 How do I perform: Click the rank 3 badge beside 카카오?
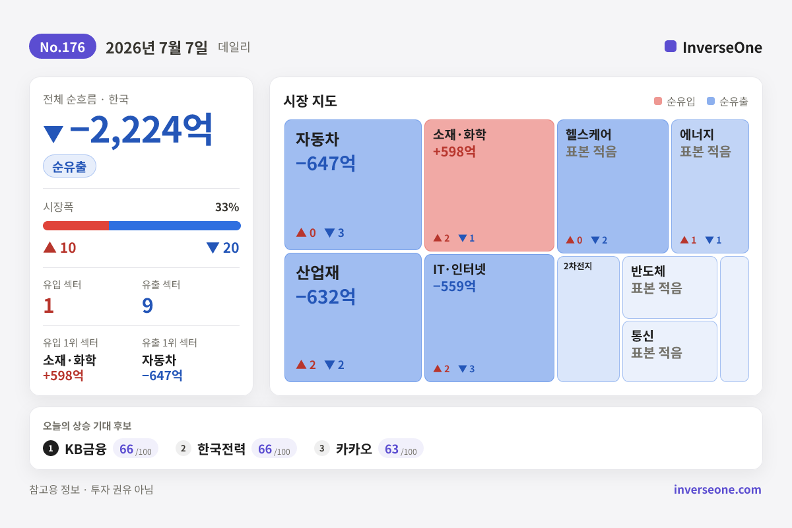click(322, 448)
